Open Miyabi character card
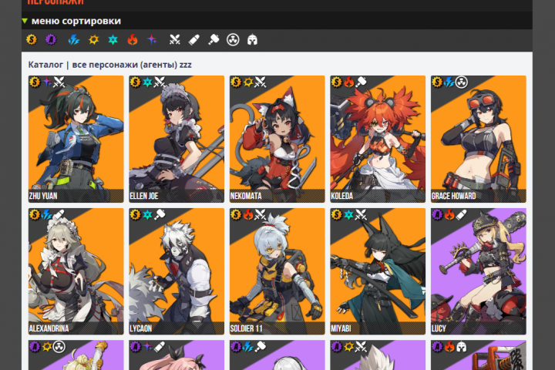The width and height of the screenshot is (555, 370). (x=378, y=271)
